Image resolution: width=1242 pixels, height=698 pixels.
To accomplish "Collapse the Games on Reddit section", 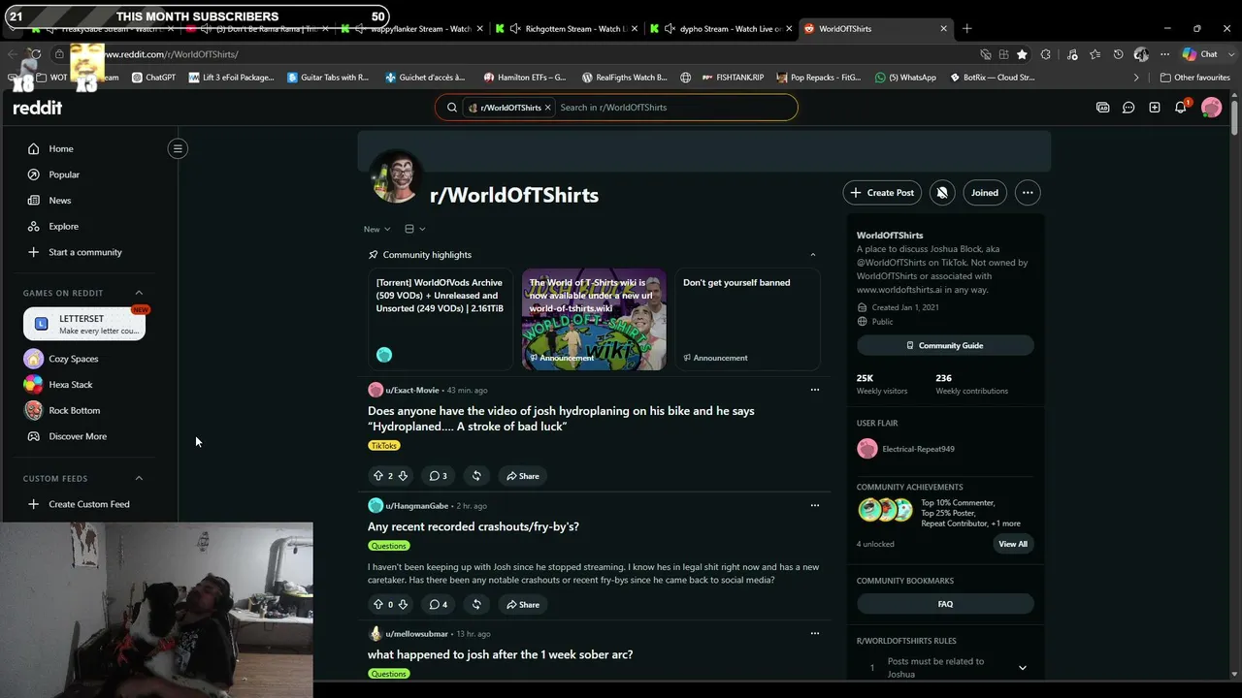I will pos(139,293).
